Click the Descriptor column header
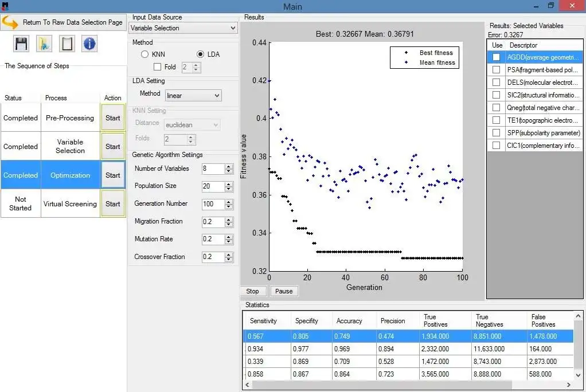The height and width of the screenshot is (392, 586). [x=544, y=45]
